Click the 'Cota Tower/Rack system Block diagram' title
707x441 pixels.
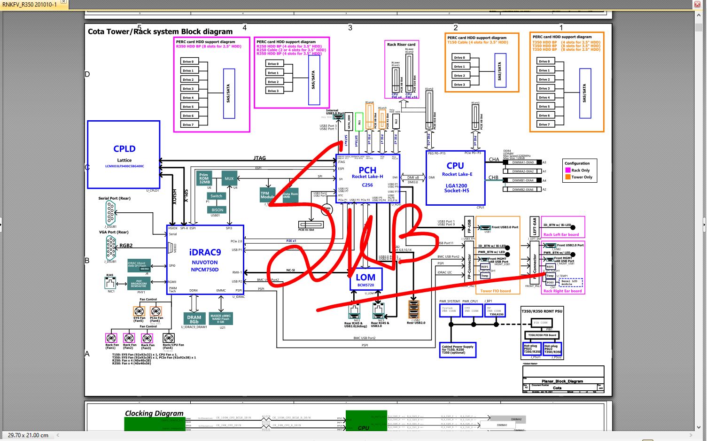click(x=160, y=31)
